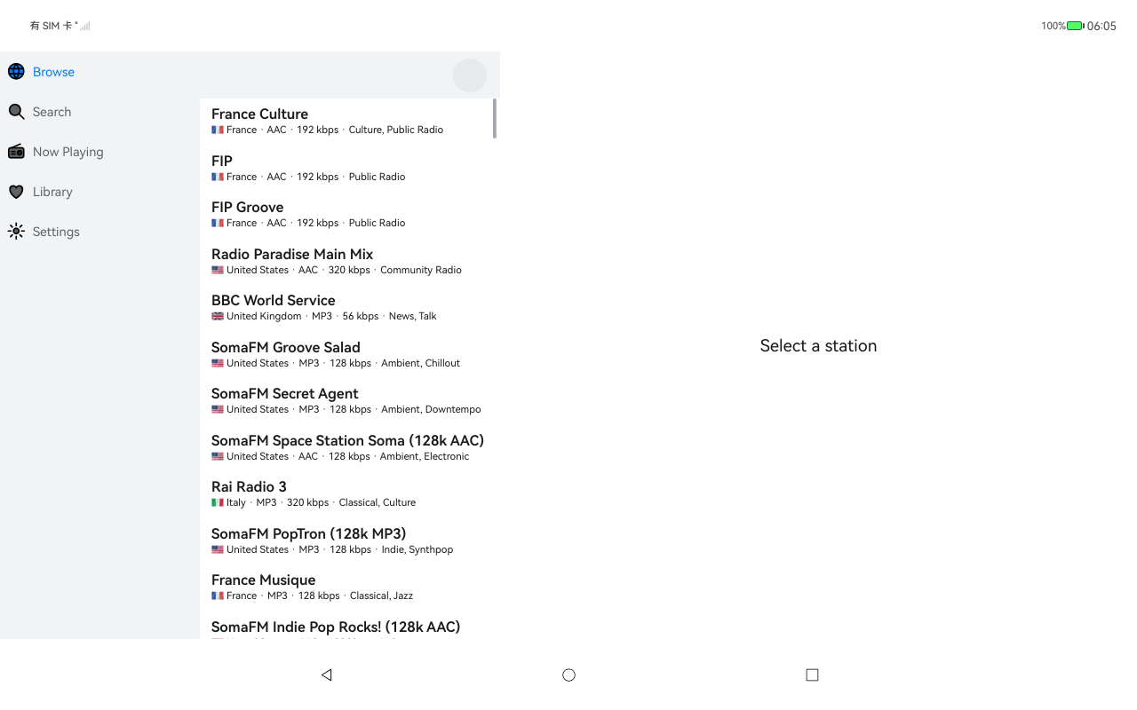Click the 06:05 clock in status bar
Viewport: 1137px width, 710px height.
pyautogui.click(x=1101, y=26)
